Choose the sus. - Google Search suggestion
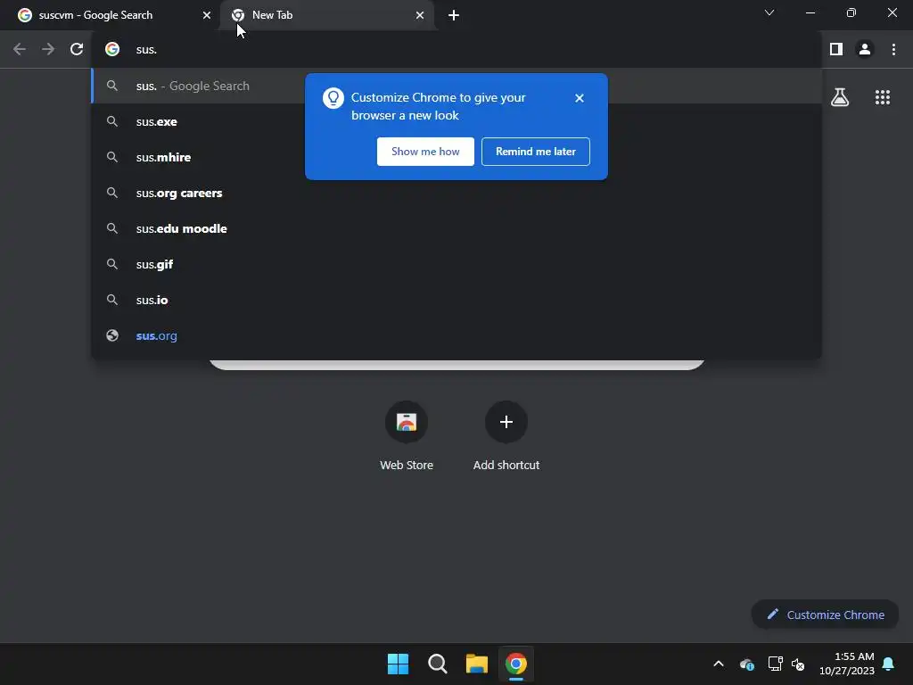This screenshot has height=685, width=913. pos(457,86)
